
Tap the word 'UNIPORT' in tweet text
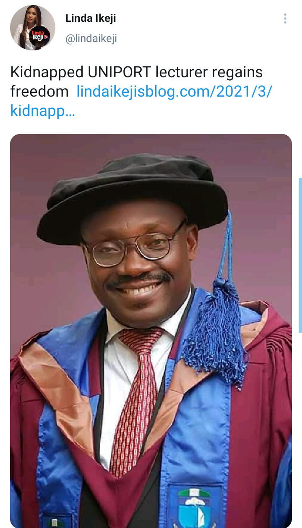coord(119,72)
